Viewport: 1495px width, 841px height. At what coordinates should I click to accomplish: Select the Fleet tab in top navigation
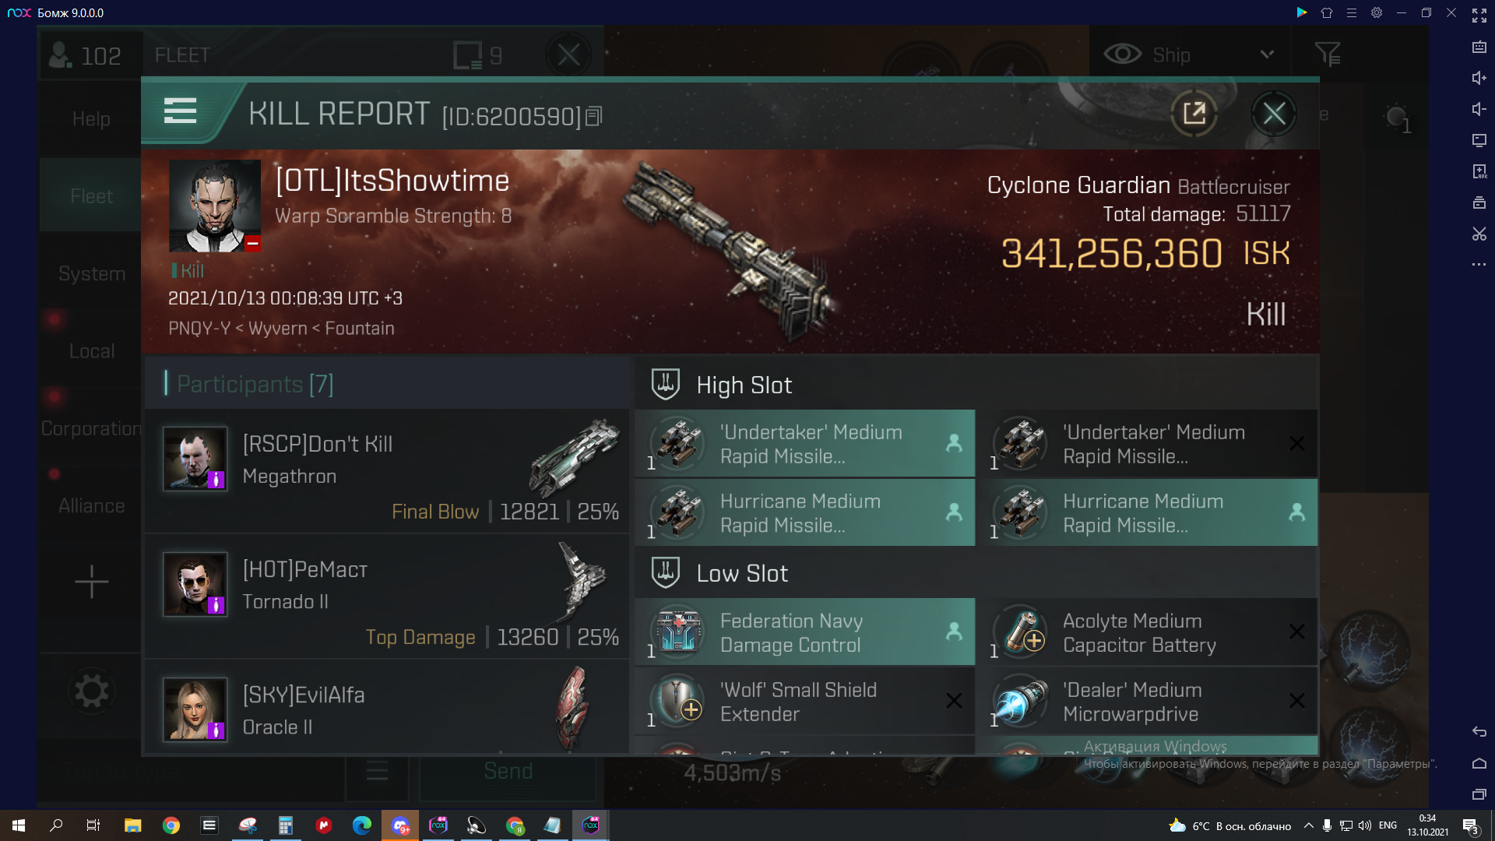tap(184, 55)
